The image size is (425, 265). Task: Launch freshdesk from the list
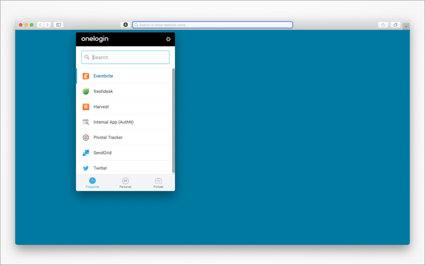[124, 91]
